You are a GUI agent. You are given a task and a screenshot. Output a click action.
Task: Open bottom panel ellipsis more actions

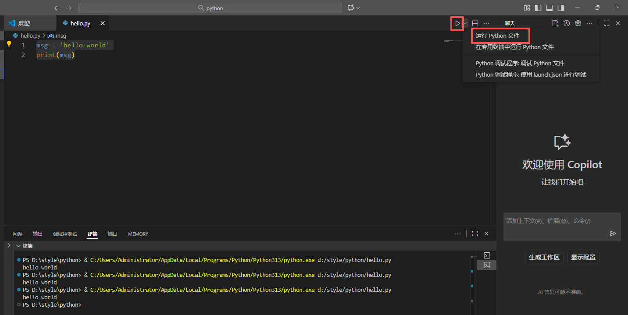pyautogui.click(x=458, y=234)
